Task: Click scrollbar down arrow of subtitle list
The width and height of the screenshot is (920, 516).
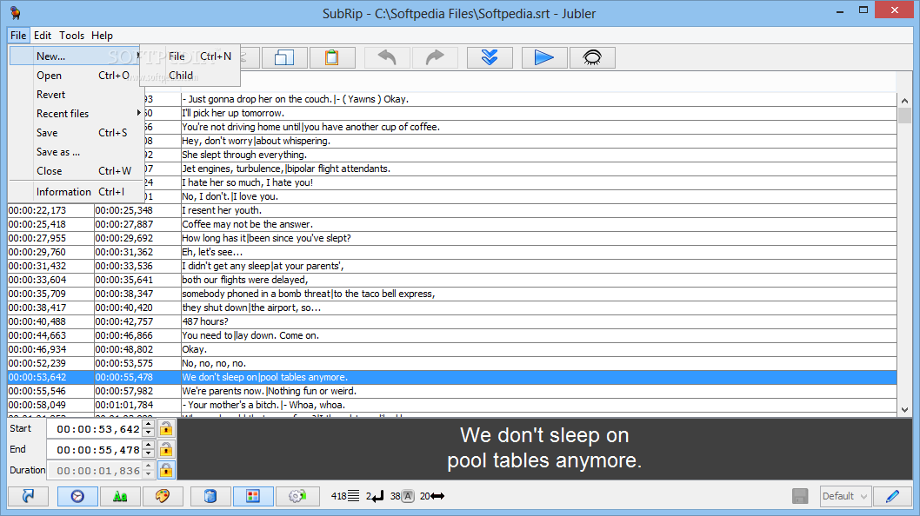Action: click(904, 410)
